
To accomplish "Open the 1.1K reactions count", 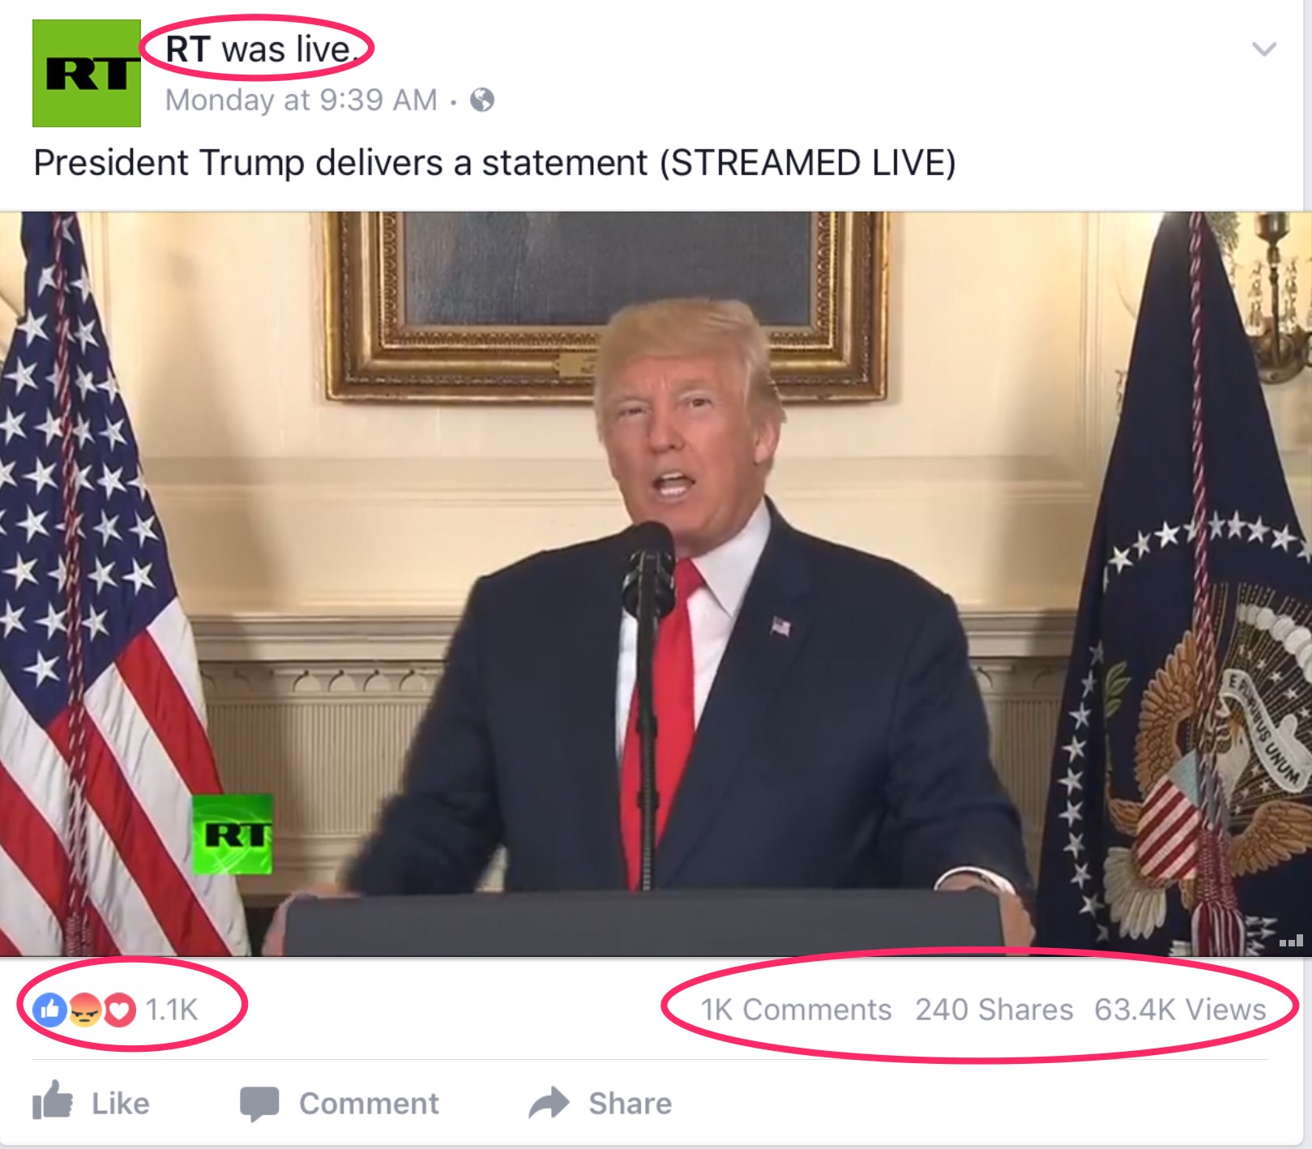I will 172,1010.
